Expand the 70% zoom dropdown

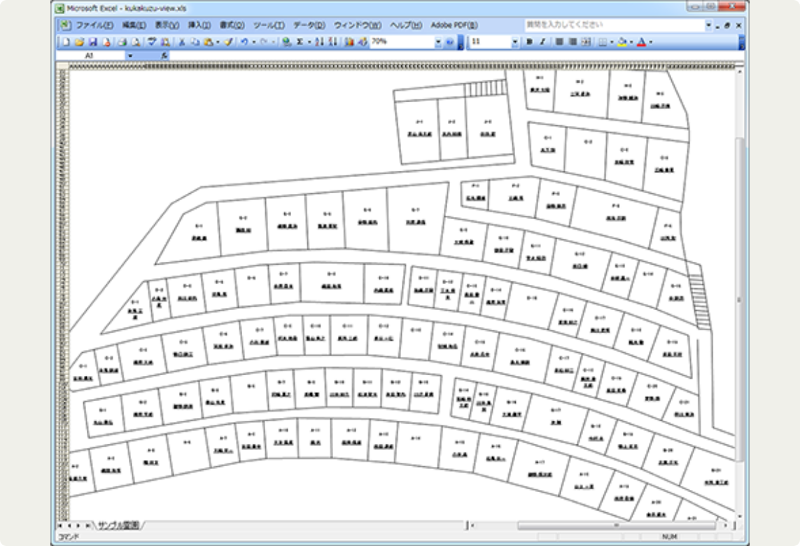[438, 42]
